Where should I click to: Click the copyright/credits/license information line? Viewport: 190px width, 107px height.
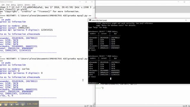point(39,11)
